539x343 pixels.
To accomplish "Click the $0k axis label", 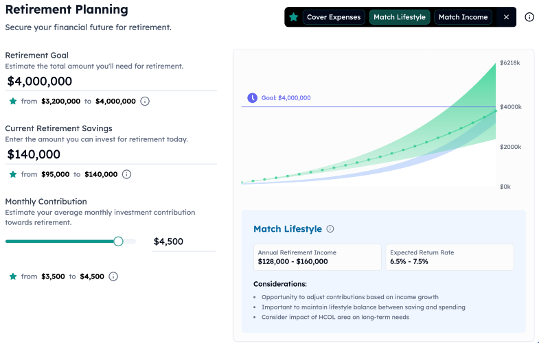I will 505,187.
